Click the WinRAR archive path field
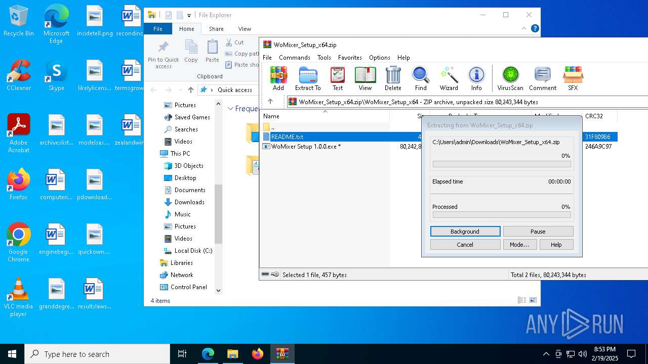This screenshot has width=648, height=364. point(467,102)
